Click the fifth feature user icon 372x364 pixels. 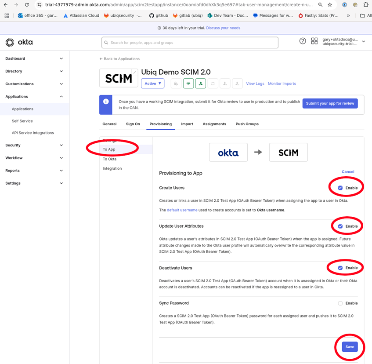pyautogui.click(x=225, y=84)
